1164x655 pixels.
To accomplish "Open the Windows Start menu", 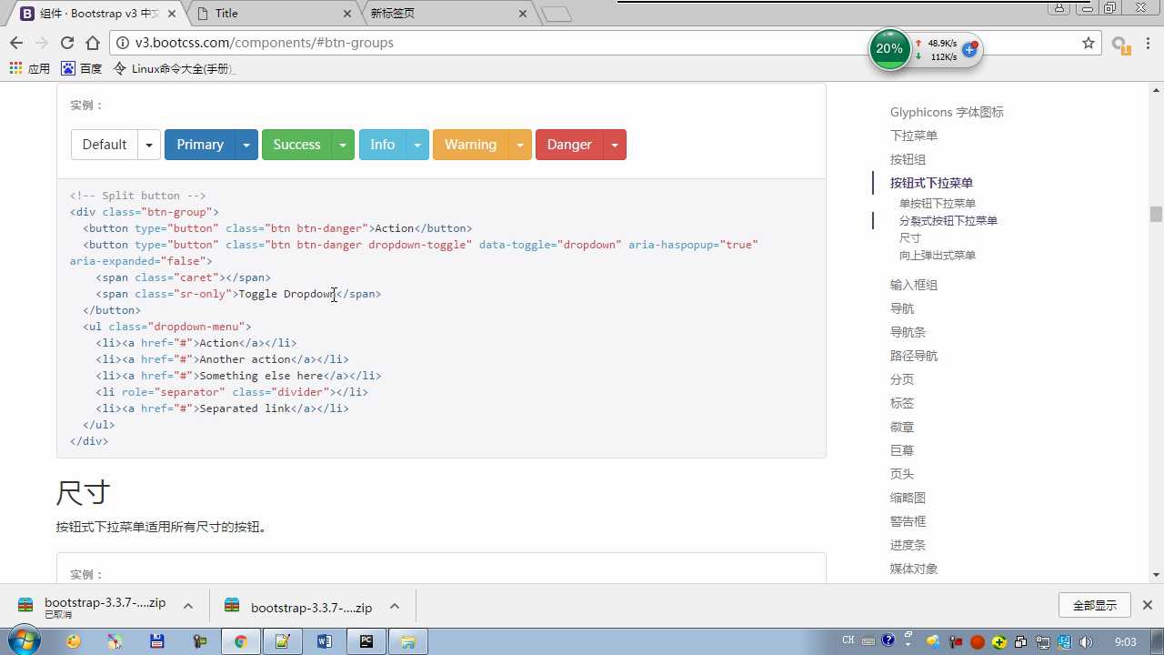I will [x=23, y=640].
